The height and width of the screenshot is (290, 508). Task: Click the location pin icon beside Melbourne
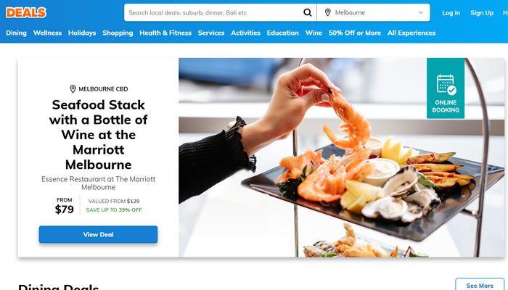click(x=327, y=12)
